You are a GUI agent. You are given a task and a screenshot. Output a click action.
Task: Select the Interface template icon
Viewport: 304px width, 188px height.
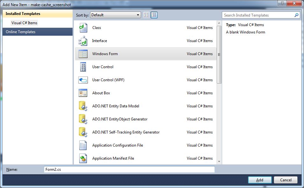(83, 41)
